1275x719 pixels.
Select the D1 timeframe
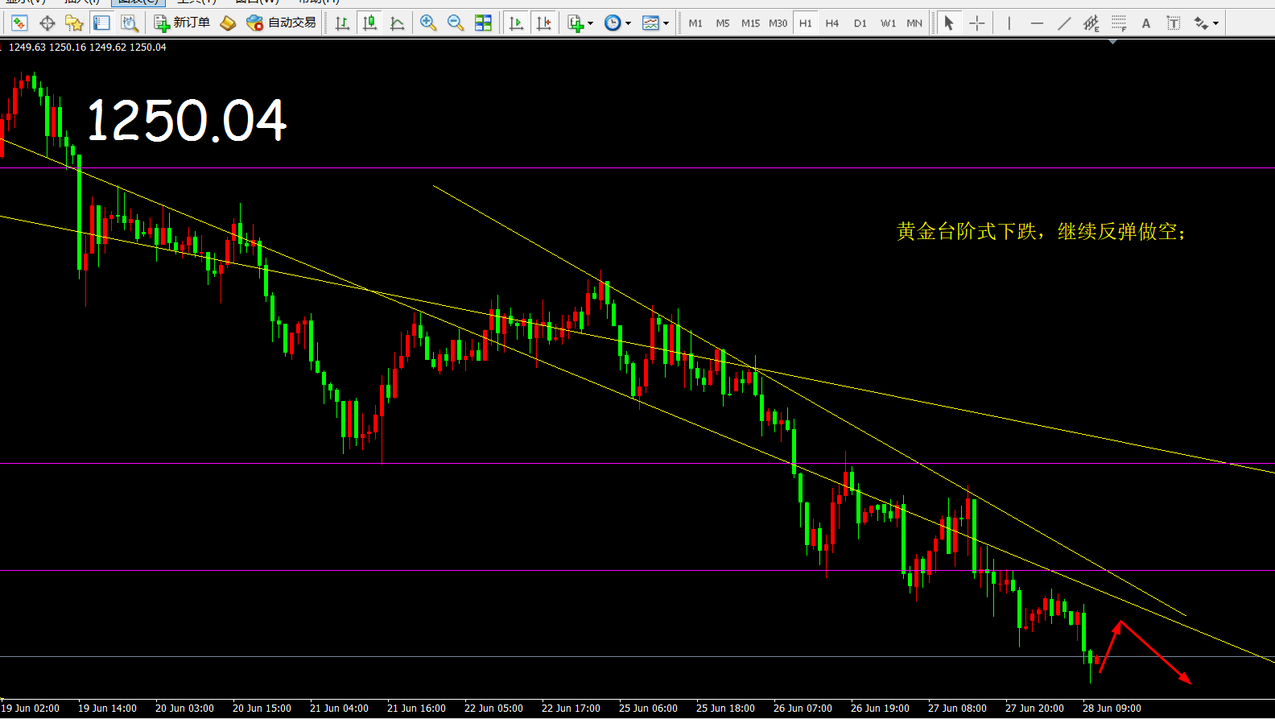(x=860, y=23)
